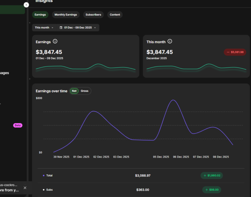Click the info icon beside Earnings heading

[55, 41]
